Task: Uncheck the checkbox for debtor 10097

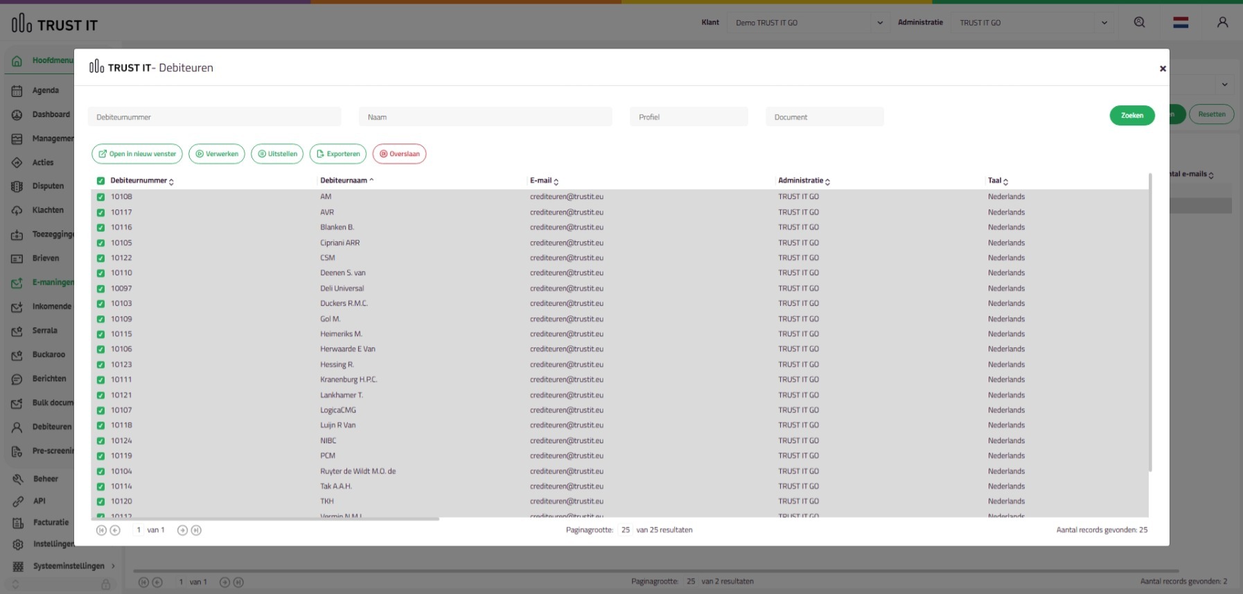Action: (100, 289)
